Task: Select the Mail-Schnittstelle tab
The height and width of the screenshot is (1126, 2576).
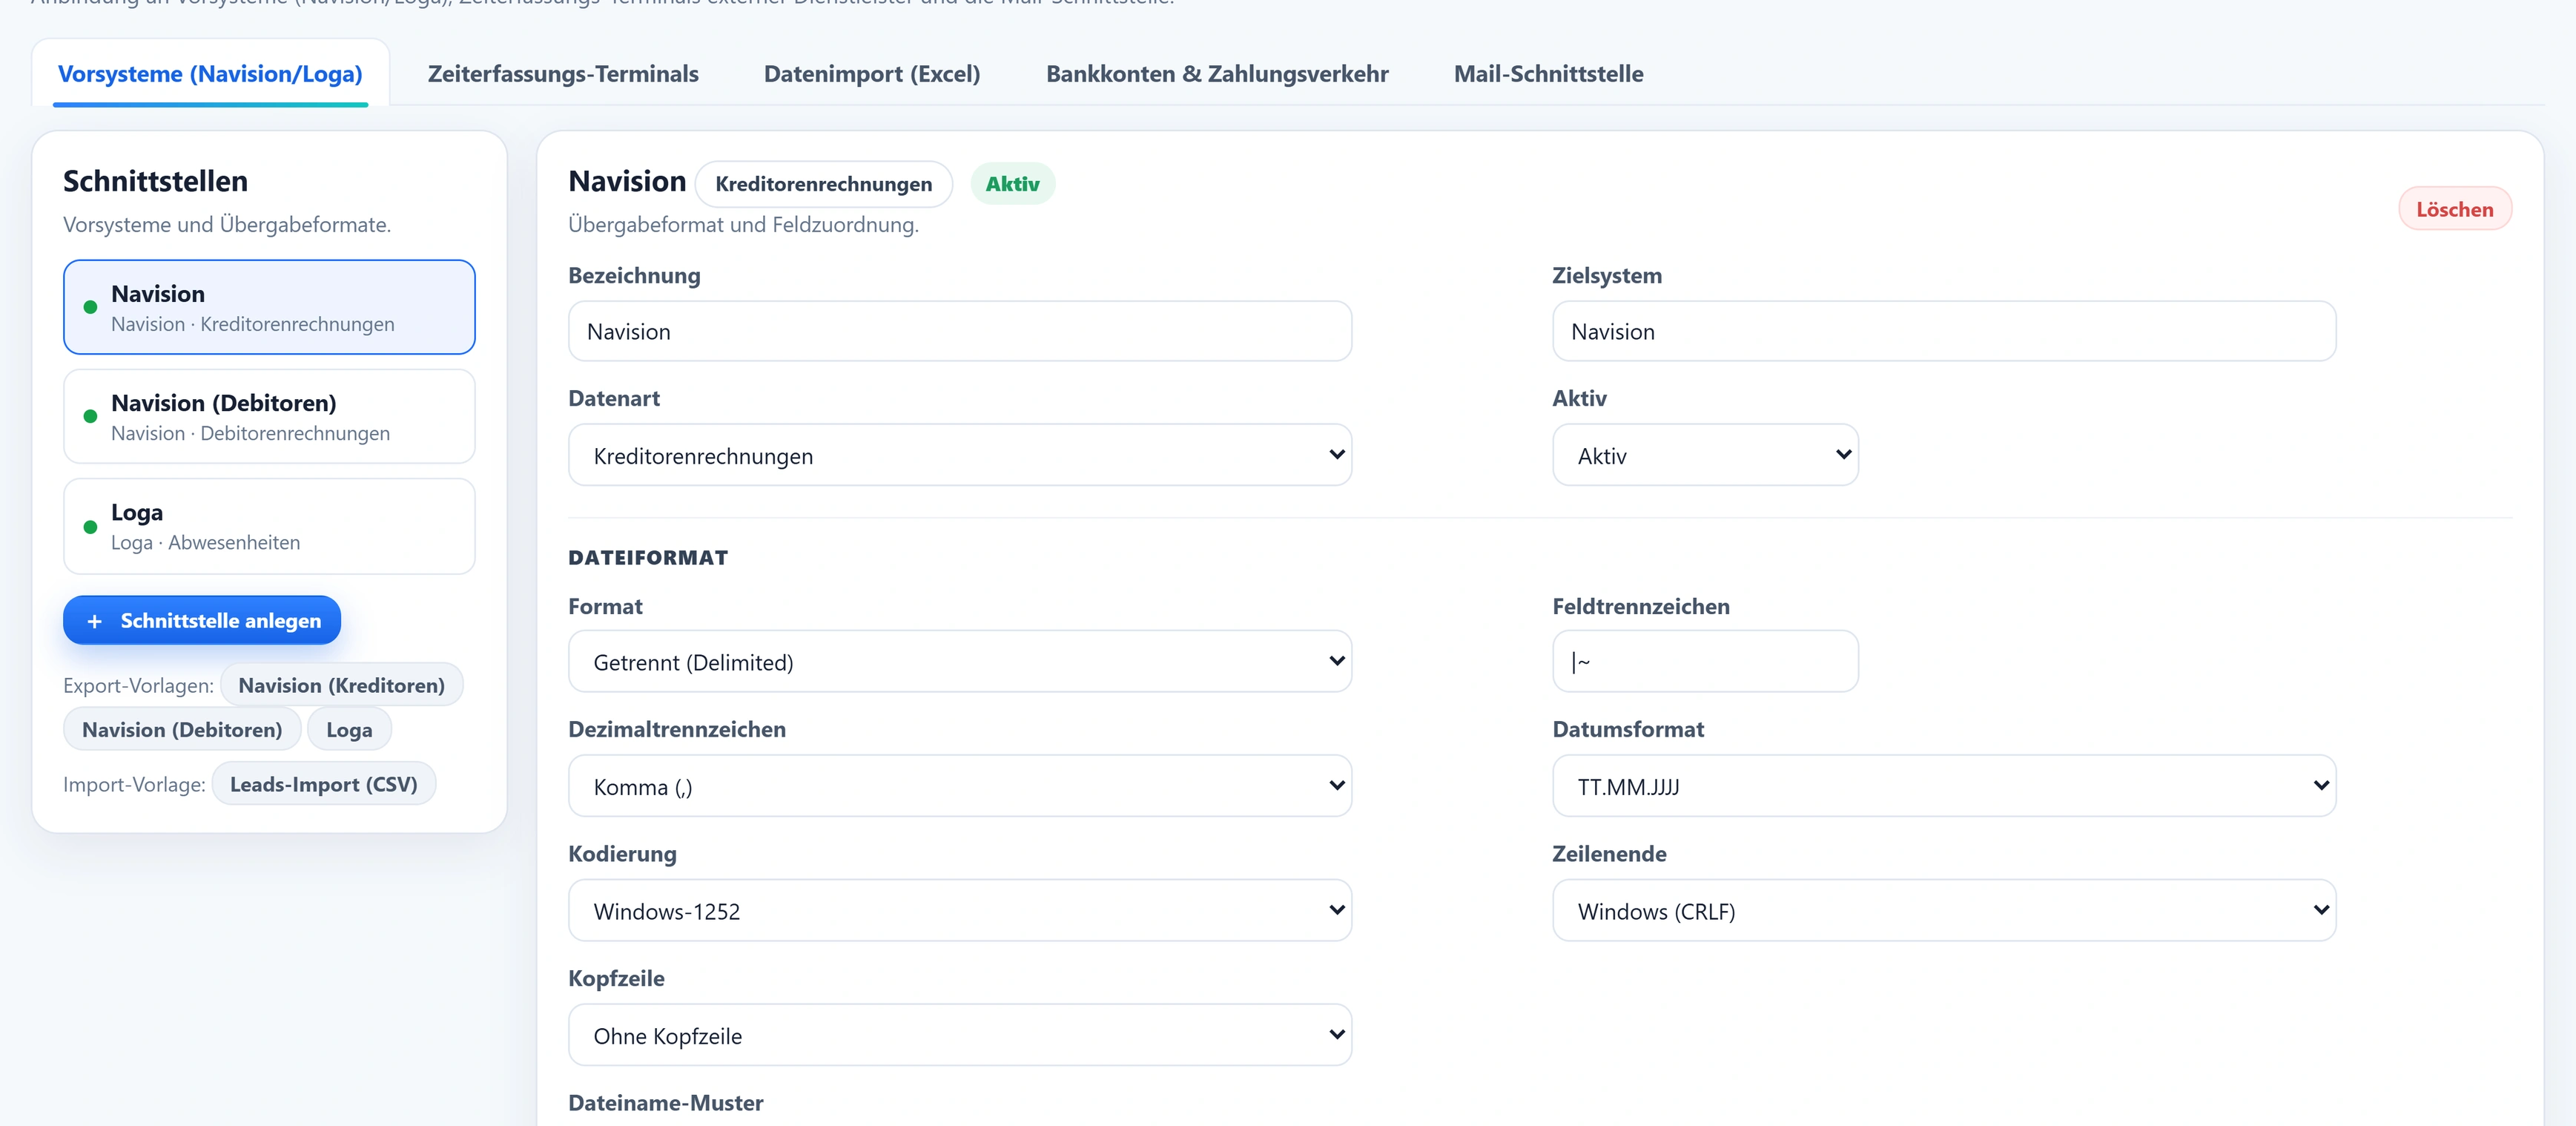Action: click(x=1548, y=73)
